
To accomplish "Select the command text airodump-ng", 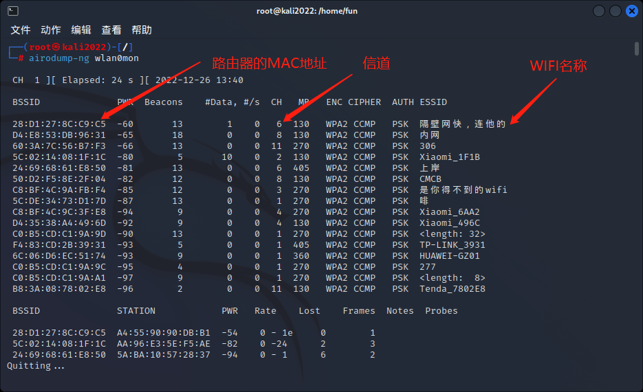I will tap(59, 58).
